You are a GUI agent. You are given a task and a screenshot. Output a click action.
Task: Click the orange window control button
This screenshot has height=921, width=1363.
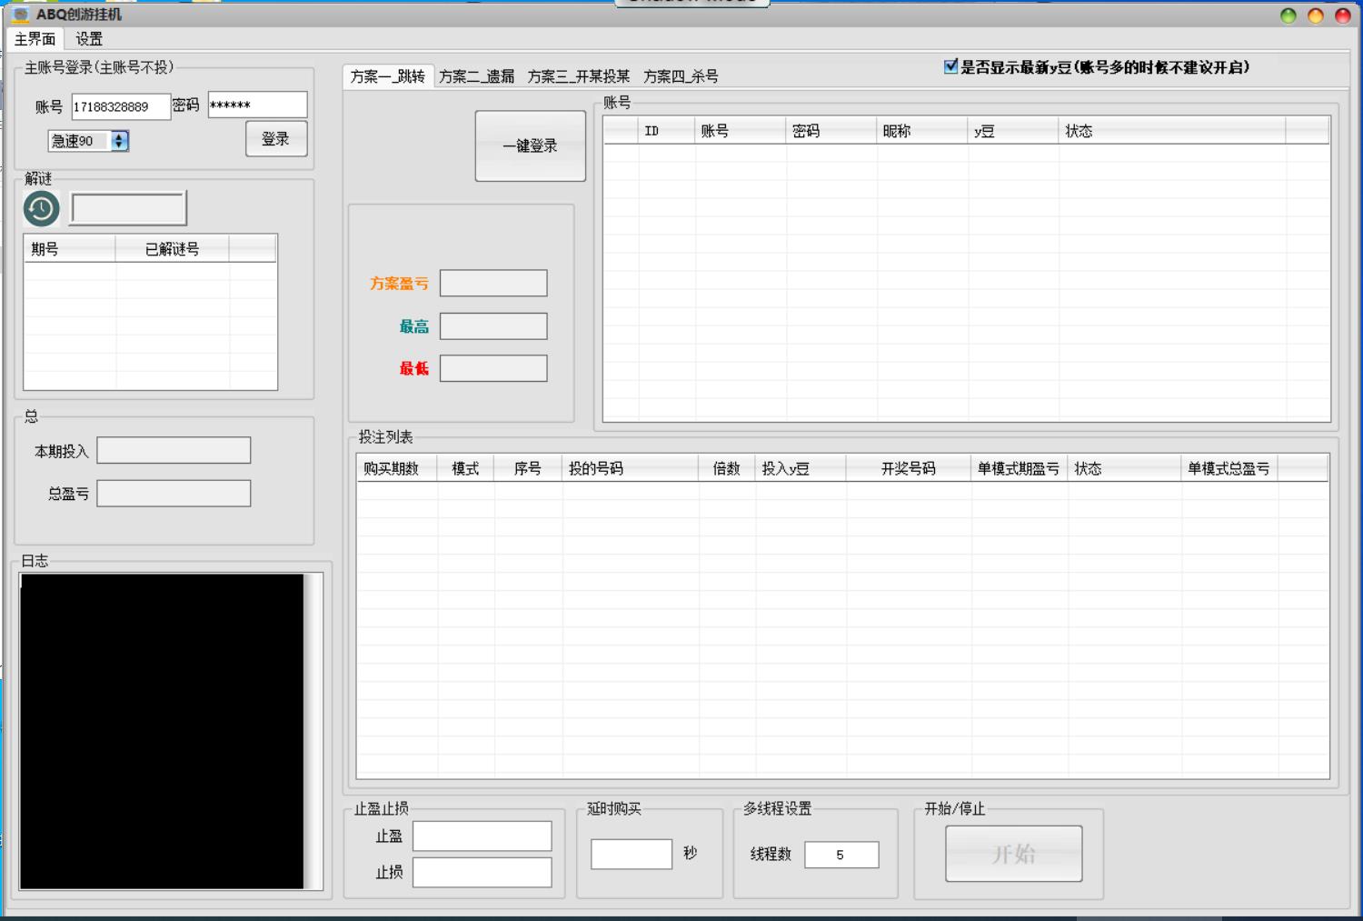(x=1316, y=15)
